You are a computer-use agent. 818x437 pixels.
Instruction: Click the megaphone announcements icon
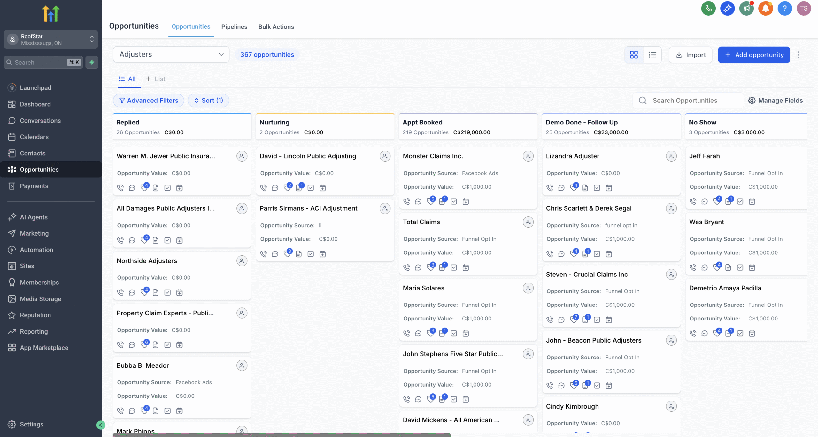(746, 8)
